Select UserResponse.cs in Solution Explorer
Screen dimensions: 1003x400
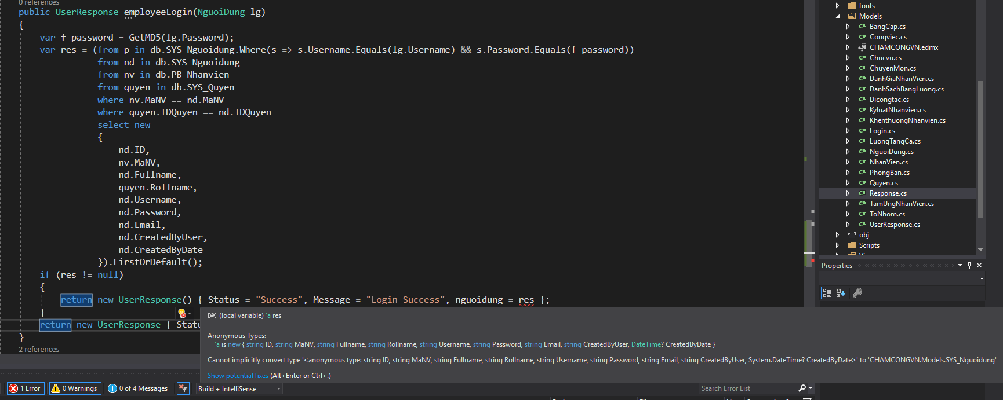pyautogui.click(x=894, y=225)
